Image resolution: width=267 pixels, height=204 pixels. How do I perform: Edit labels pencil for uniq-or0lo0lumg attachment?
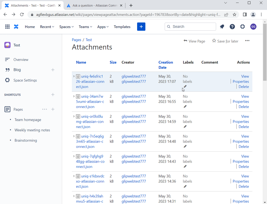coord(185,126)
